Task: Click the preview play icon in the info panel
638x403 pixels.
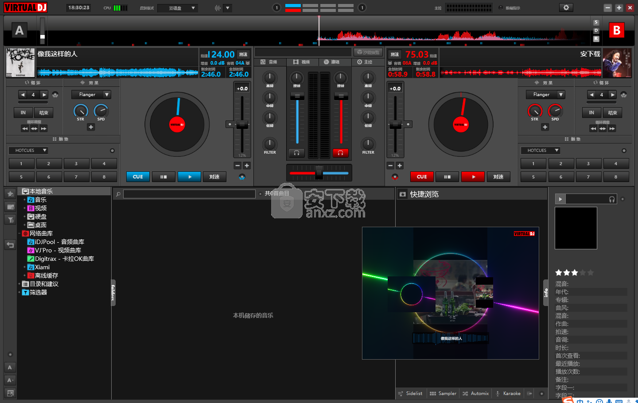Action: [560, 199]
